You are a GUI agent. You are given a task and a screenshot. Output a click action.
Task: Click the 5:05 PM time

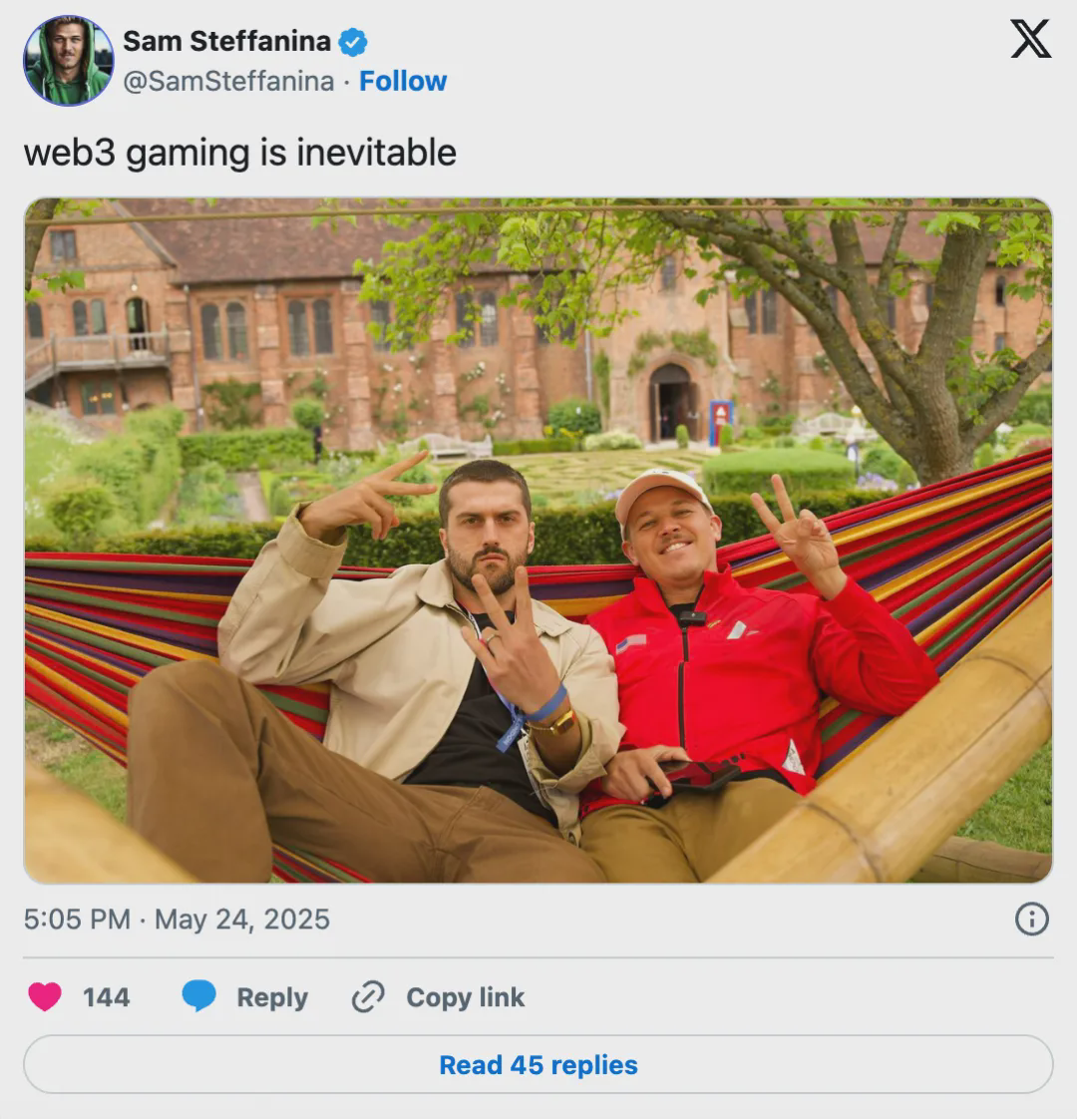(77, 919)
